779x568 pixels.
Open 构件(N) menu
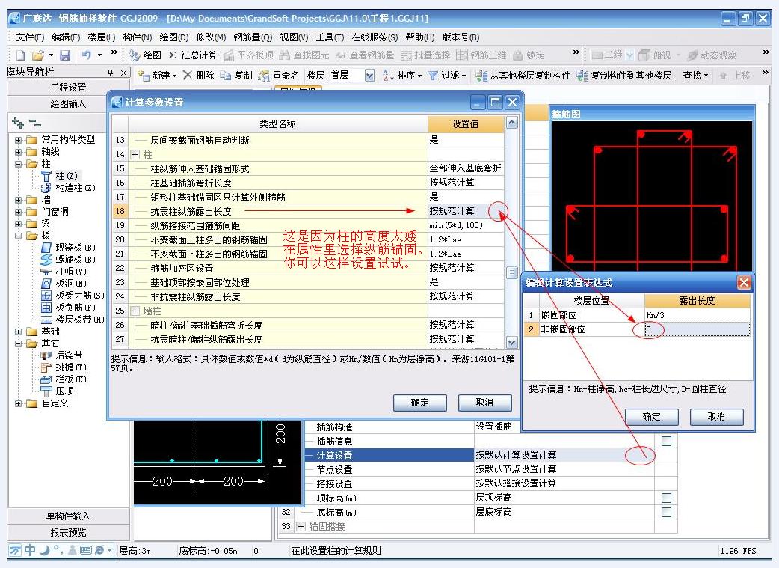(x=138, y=37)
